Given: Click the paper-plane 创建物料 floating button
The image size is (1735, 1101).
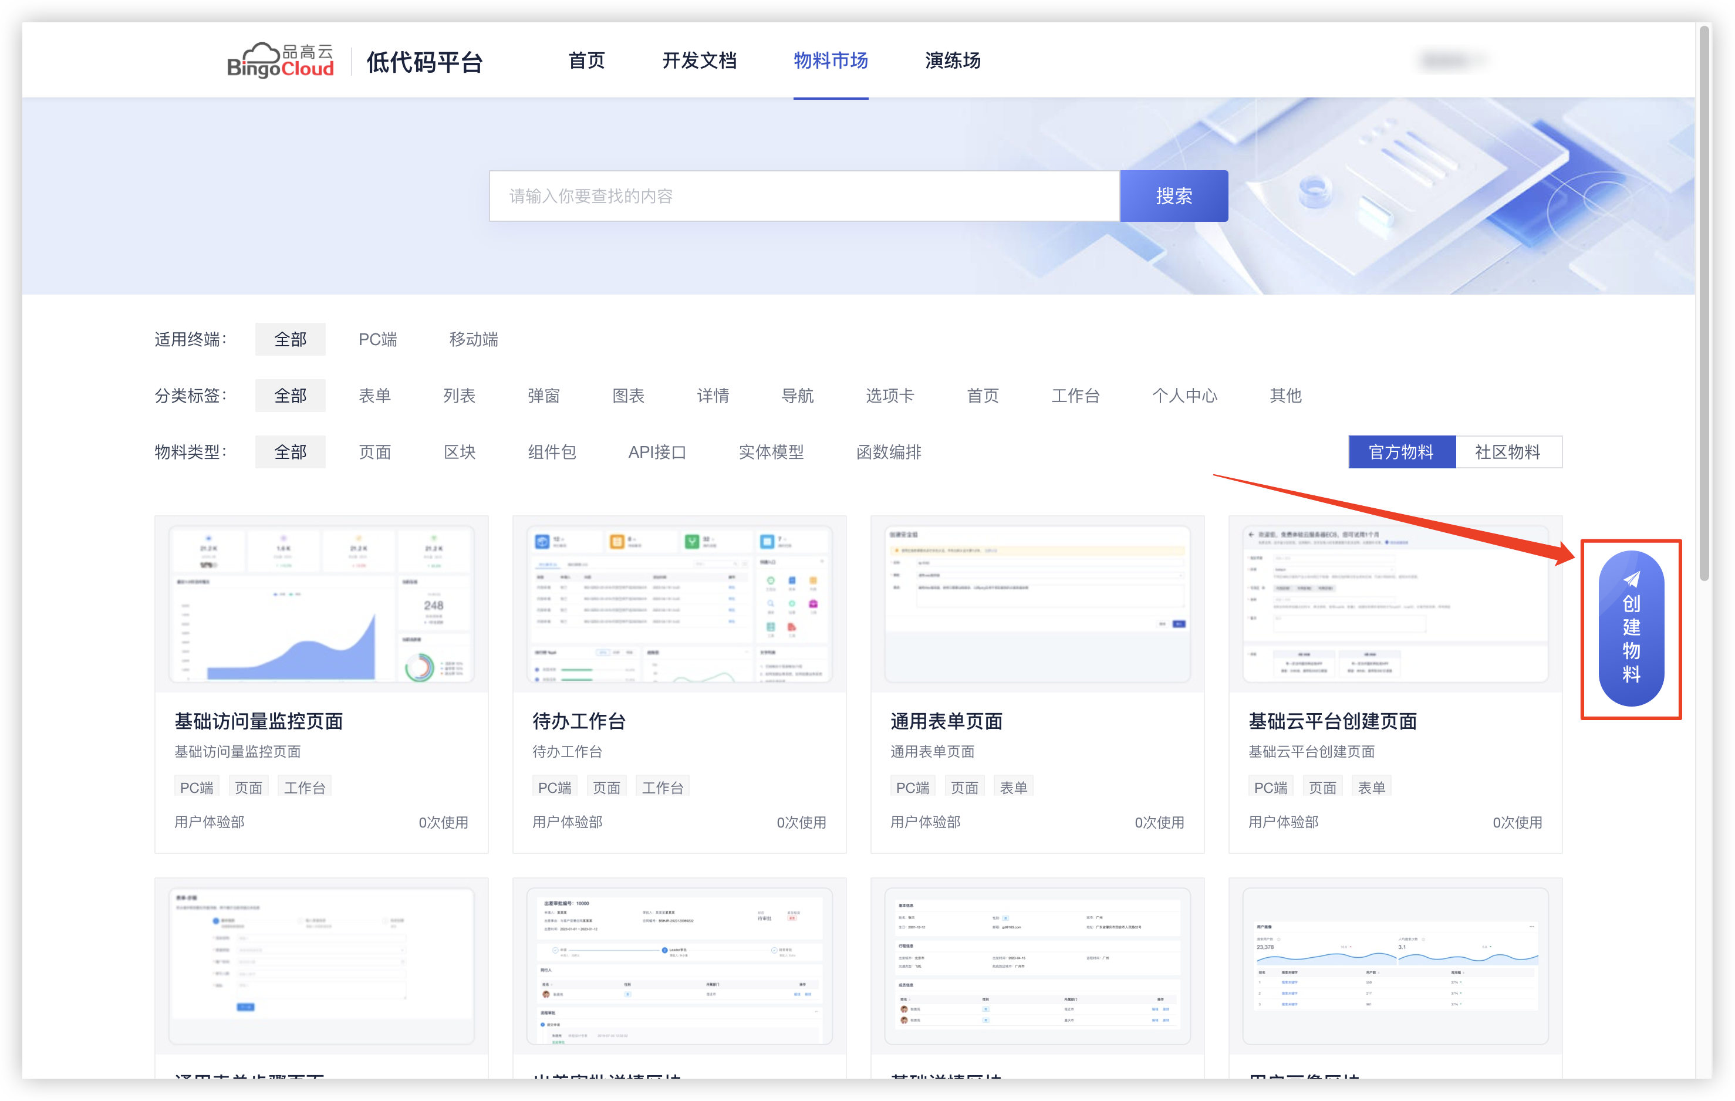Looking at the screenshot, I should pos(1631,627).
